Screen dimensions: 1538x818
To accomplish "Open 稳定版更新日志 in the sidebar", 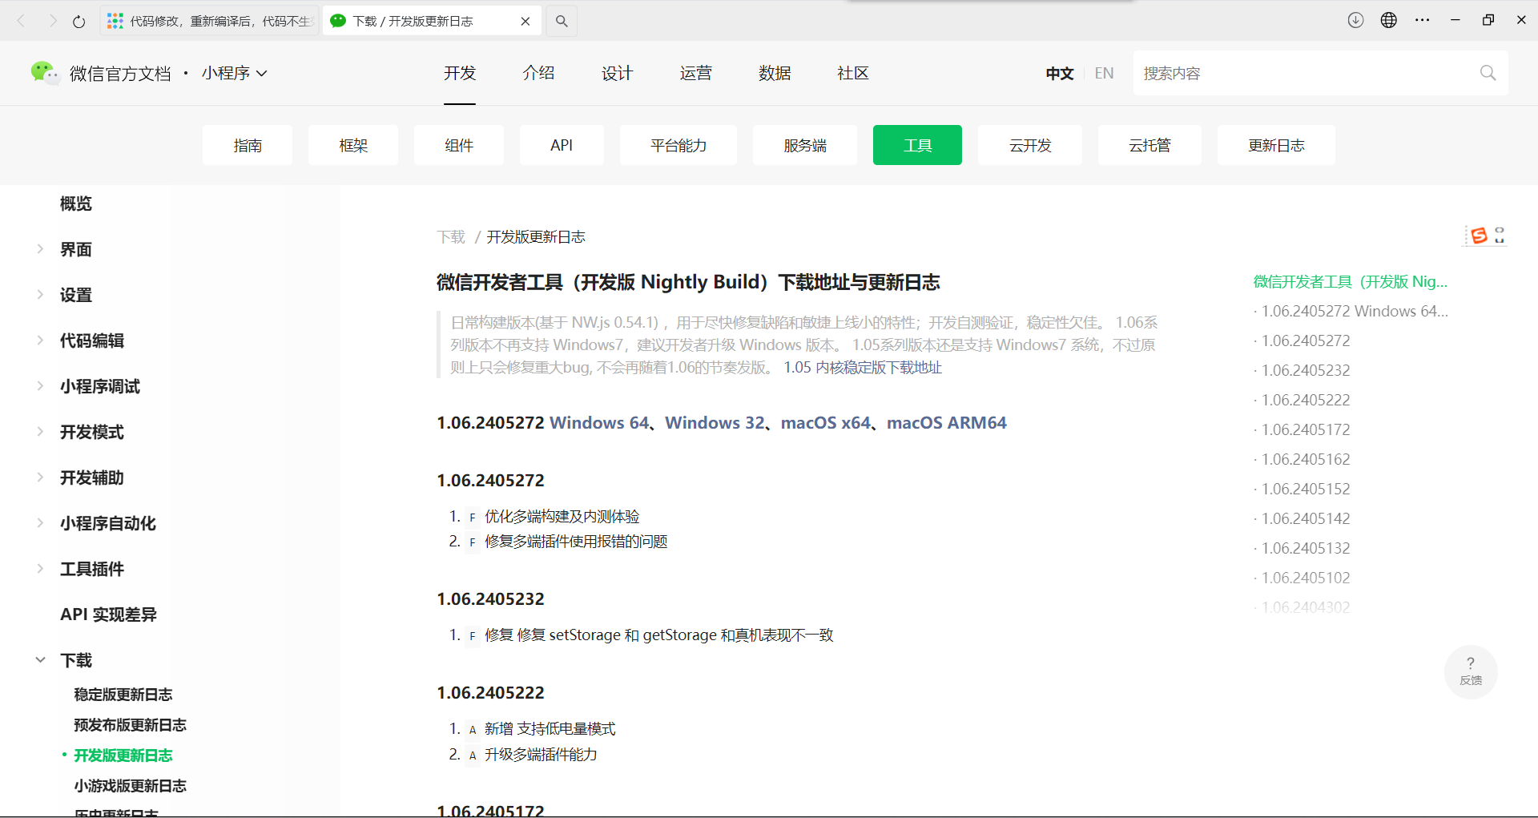I will [123, 695].
